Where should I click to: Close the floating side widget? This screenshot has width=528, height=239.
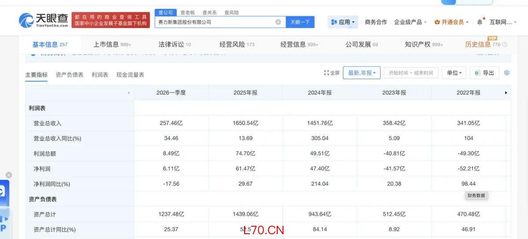[x=8, y=175]
